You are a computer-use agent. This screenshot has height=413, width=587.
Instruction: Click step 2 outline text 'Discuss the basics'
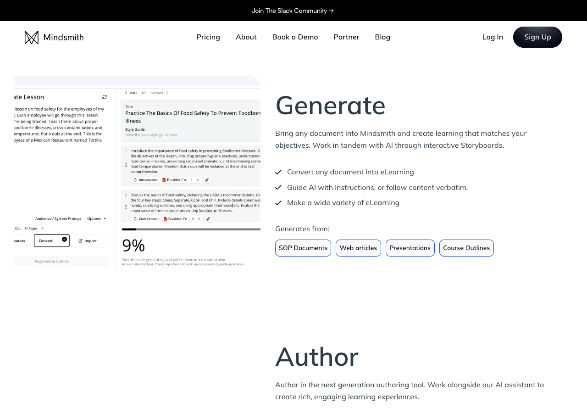click(195, 203)
